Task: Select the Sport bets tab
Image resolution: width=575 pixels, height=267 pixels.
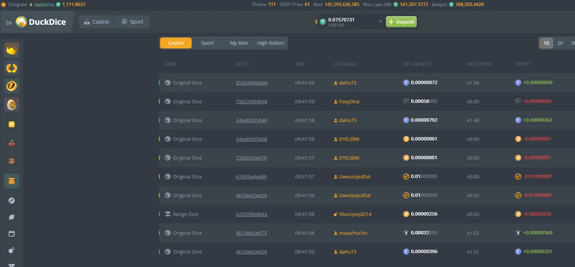Action: point(207,43)
